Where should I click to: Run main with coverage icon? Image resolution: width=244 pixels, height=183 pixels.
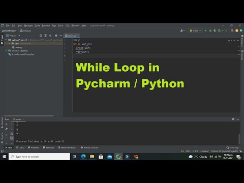(215, 30)
